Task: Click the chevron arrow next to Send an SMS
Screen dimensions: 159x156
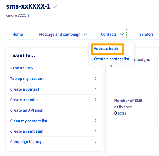Action: pos(96,68)
